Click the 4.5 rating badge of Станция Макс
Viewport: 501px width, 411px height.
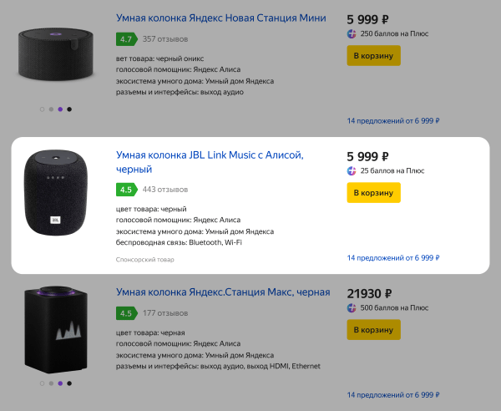[127, 313]
